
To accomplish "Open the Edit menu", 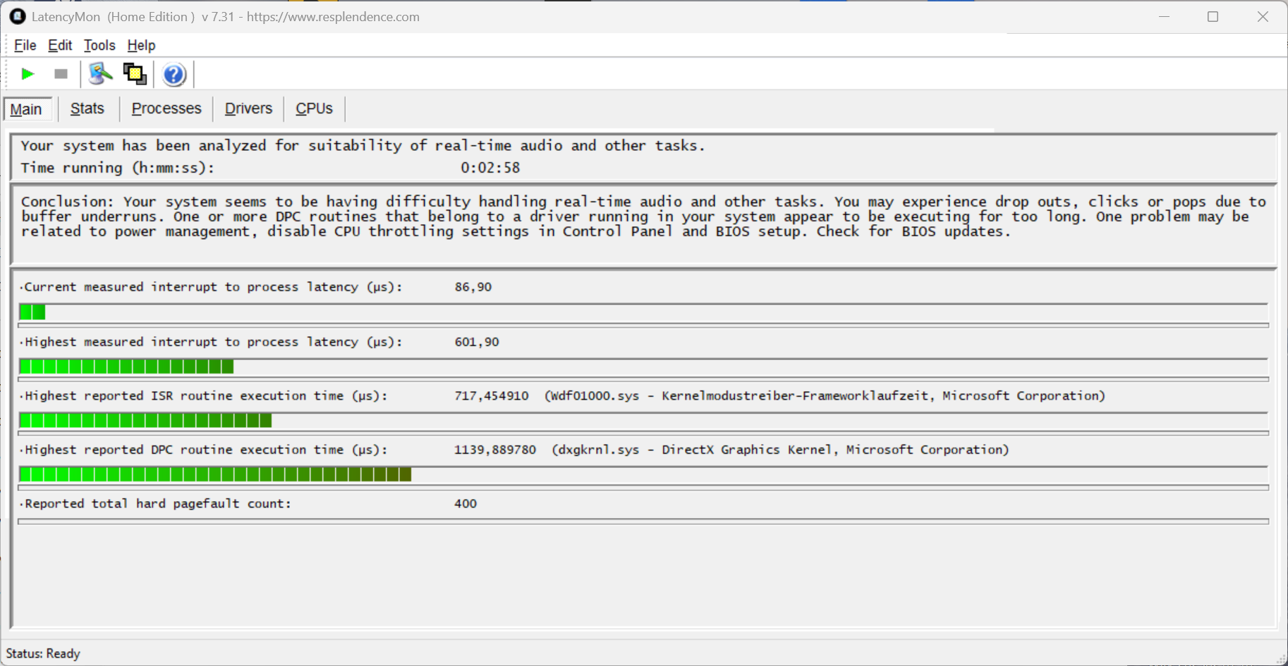I will 60,45.
